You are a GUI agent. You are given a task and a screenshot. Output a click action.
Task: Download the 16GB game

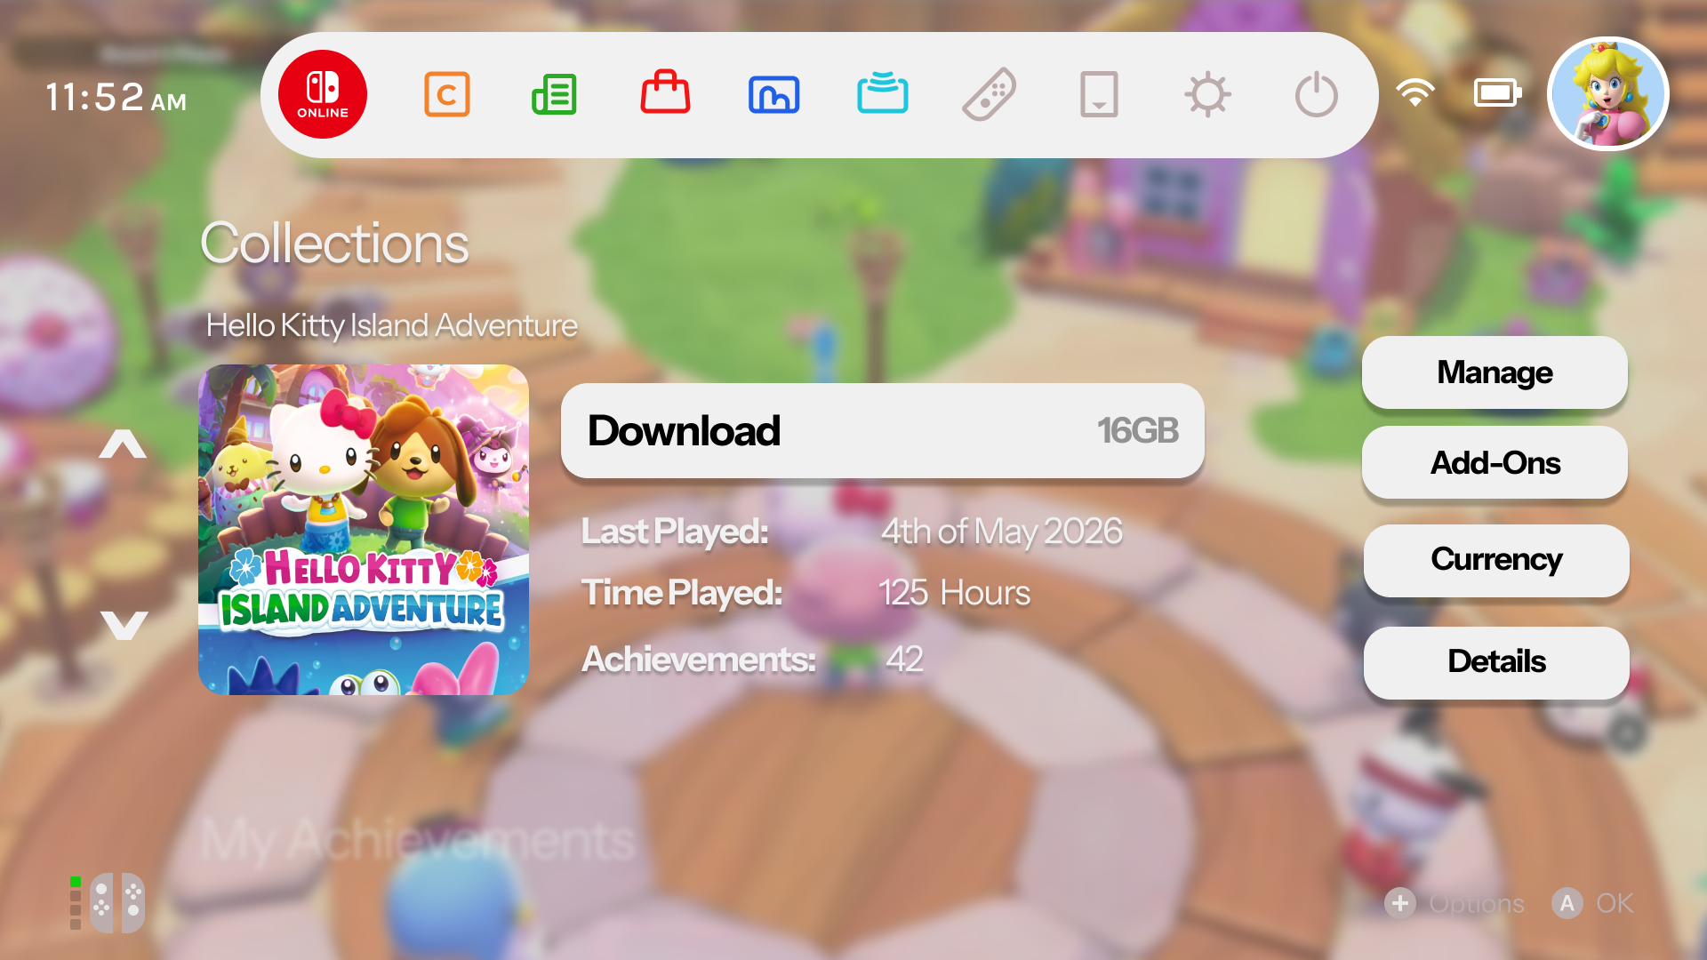[x=882, y=431]
